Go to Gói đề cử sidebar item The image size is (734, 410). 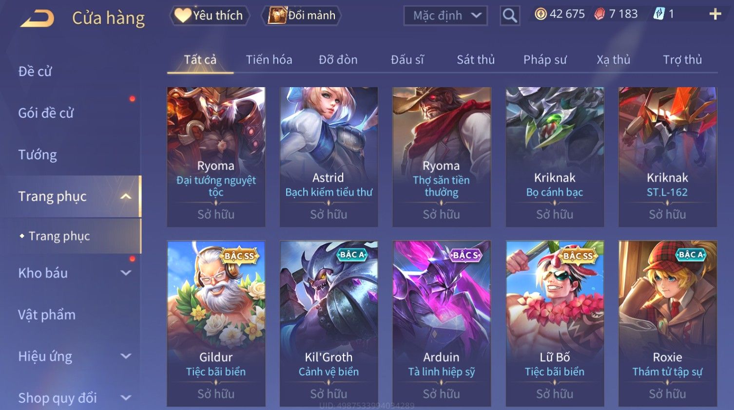(x=46, y=113)
